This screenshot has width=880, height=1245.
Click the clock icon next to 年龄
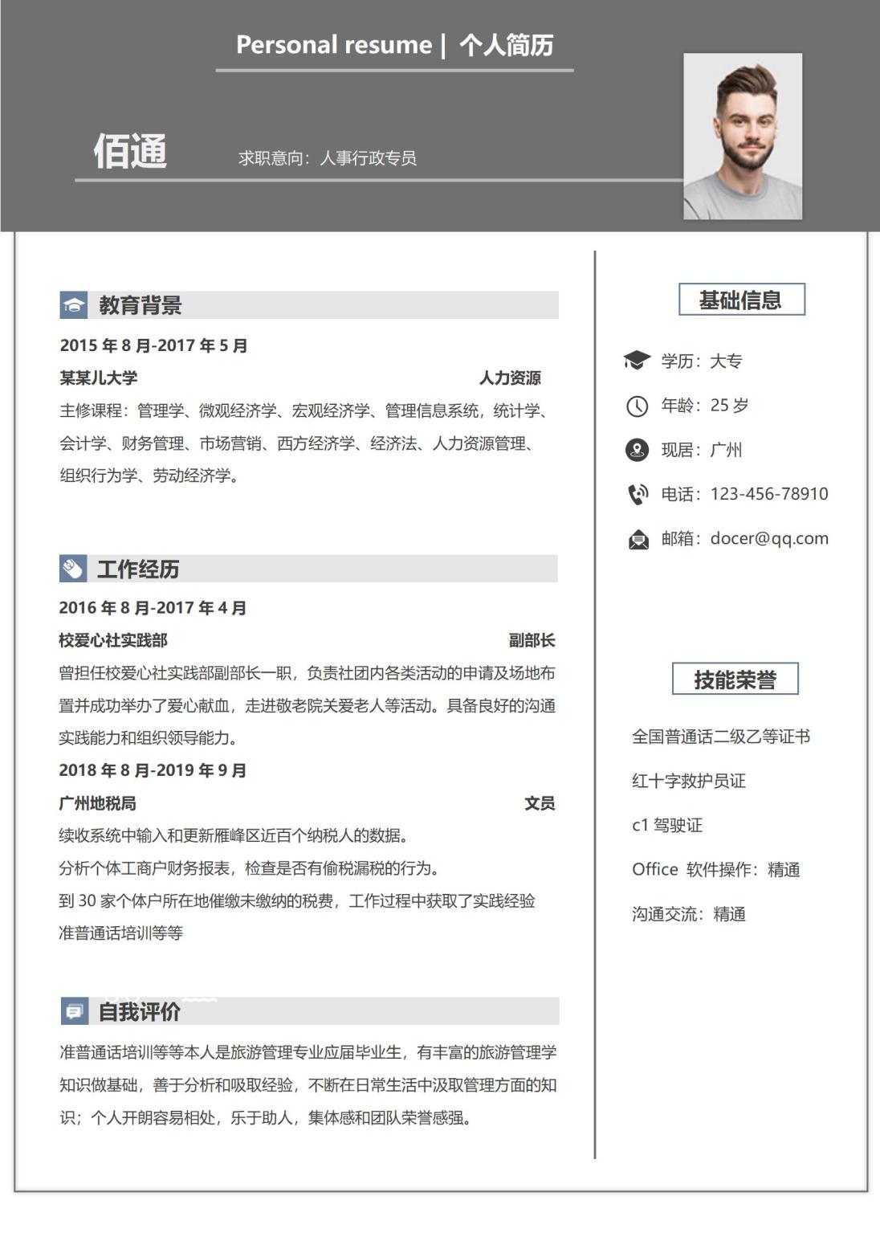pos(637,406)
